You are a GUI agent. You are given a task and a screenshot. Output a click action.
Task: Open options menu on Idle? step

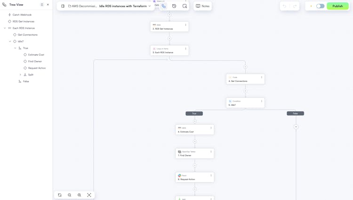coord(261,101)
